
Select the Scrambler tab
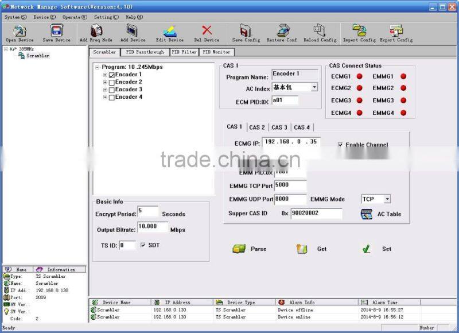(x=104, y=52)
